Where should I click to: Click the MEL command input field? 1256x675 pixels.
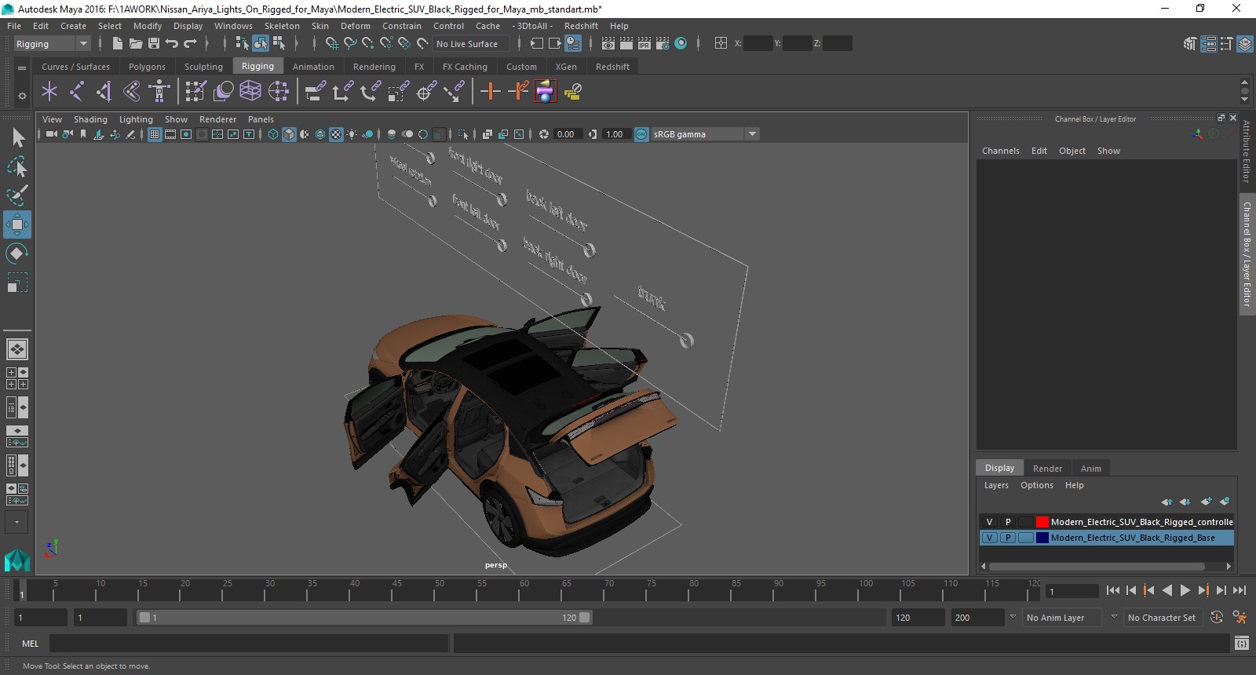(249, 644)
